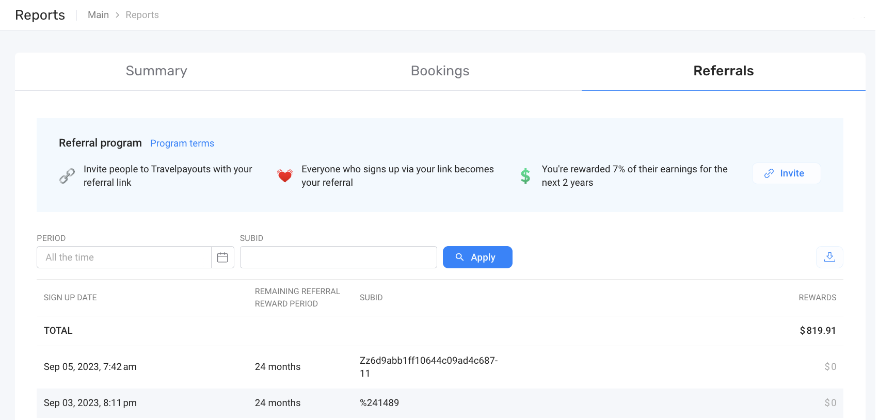The image size is (895, 420).
Task: Open the Program terms link
Action: [182, 143]
